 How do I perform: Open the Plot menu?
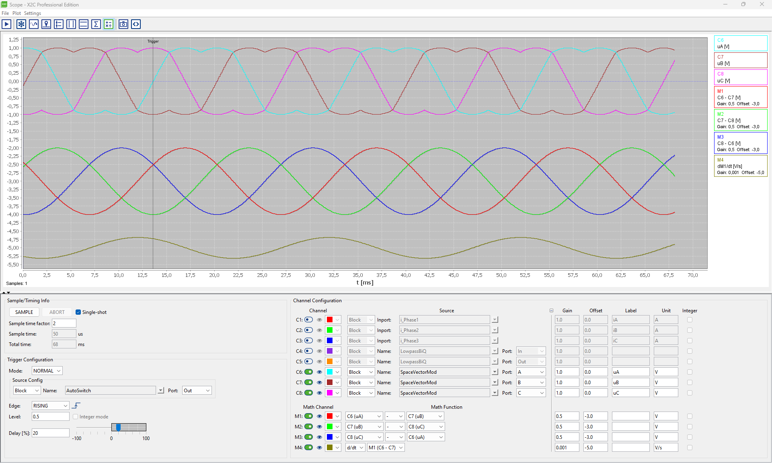coord(16,13)
